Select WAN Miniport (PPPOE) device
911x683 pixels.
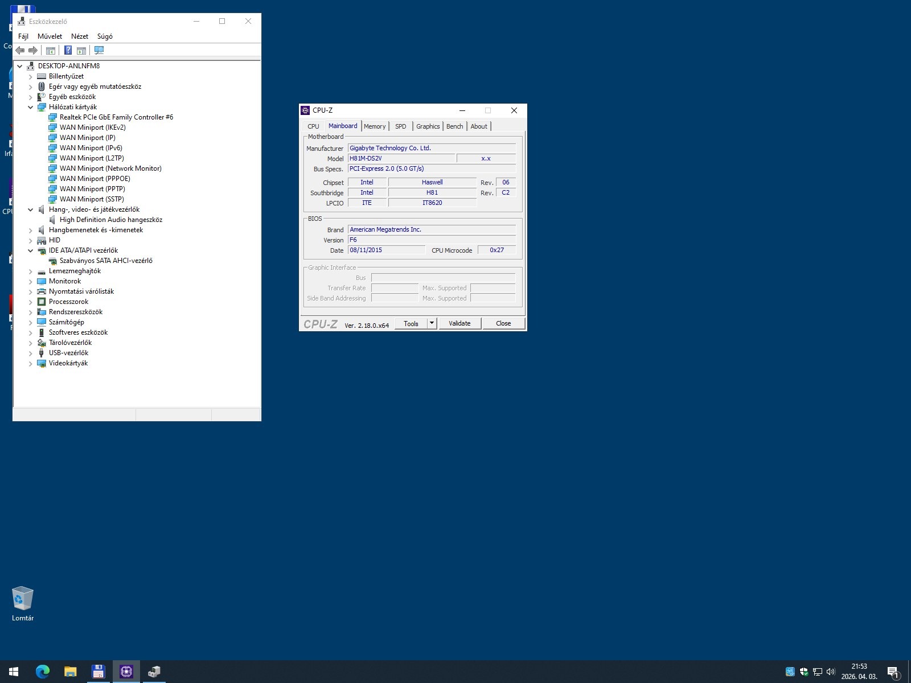click(x=95, y=179)
